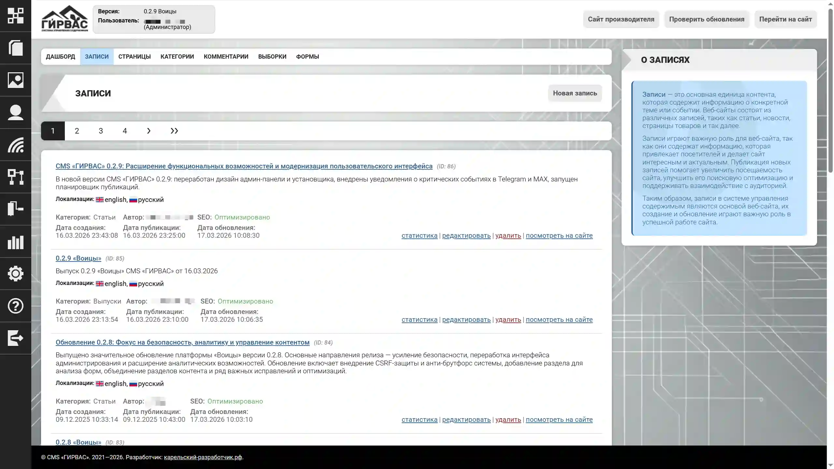Open the statistics bar chart icon
Viewport: 834px width, 469px height.
(16, 242)
